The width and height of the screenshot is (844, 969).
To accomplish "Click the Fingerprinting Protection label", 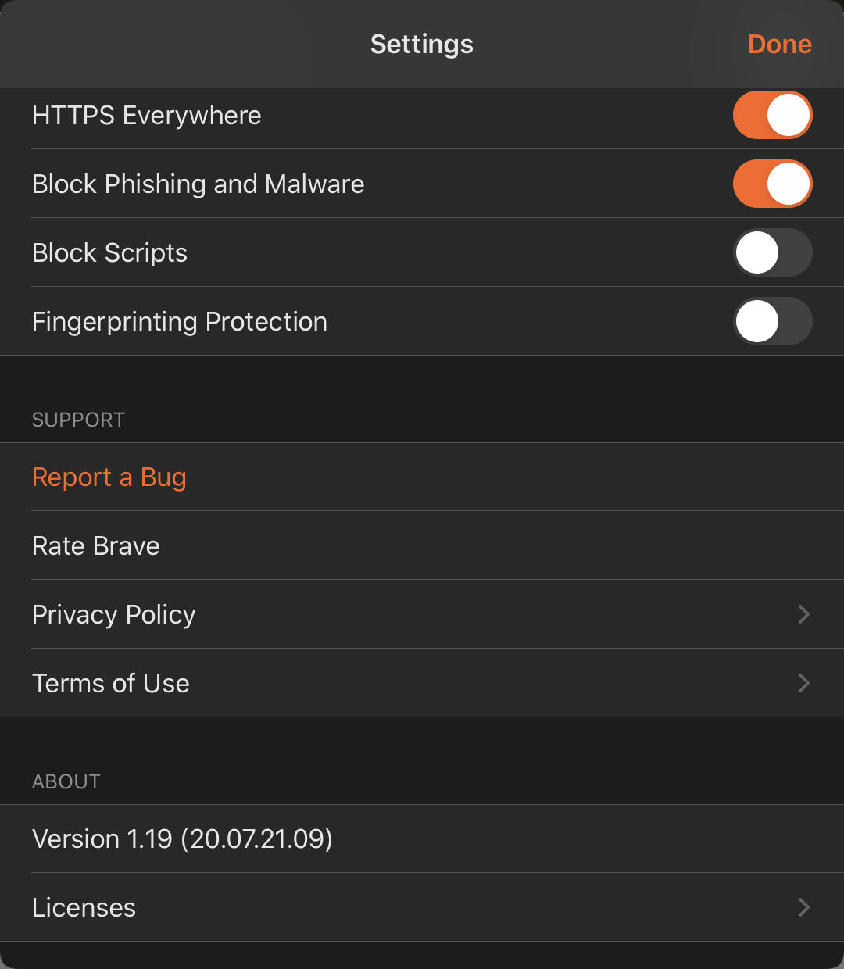I will click(x=180, y=322).
